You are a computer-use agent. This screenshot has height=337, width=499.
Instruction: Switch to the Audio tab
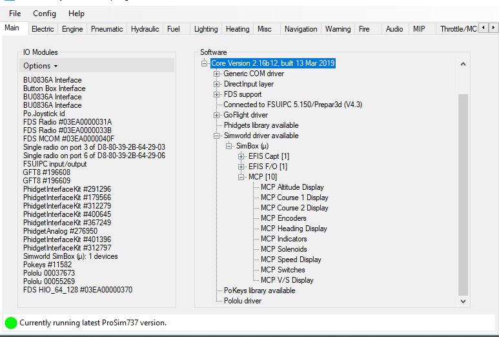(394, 29)
